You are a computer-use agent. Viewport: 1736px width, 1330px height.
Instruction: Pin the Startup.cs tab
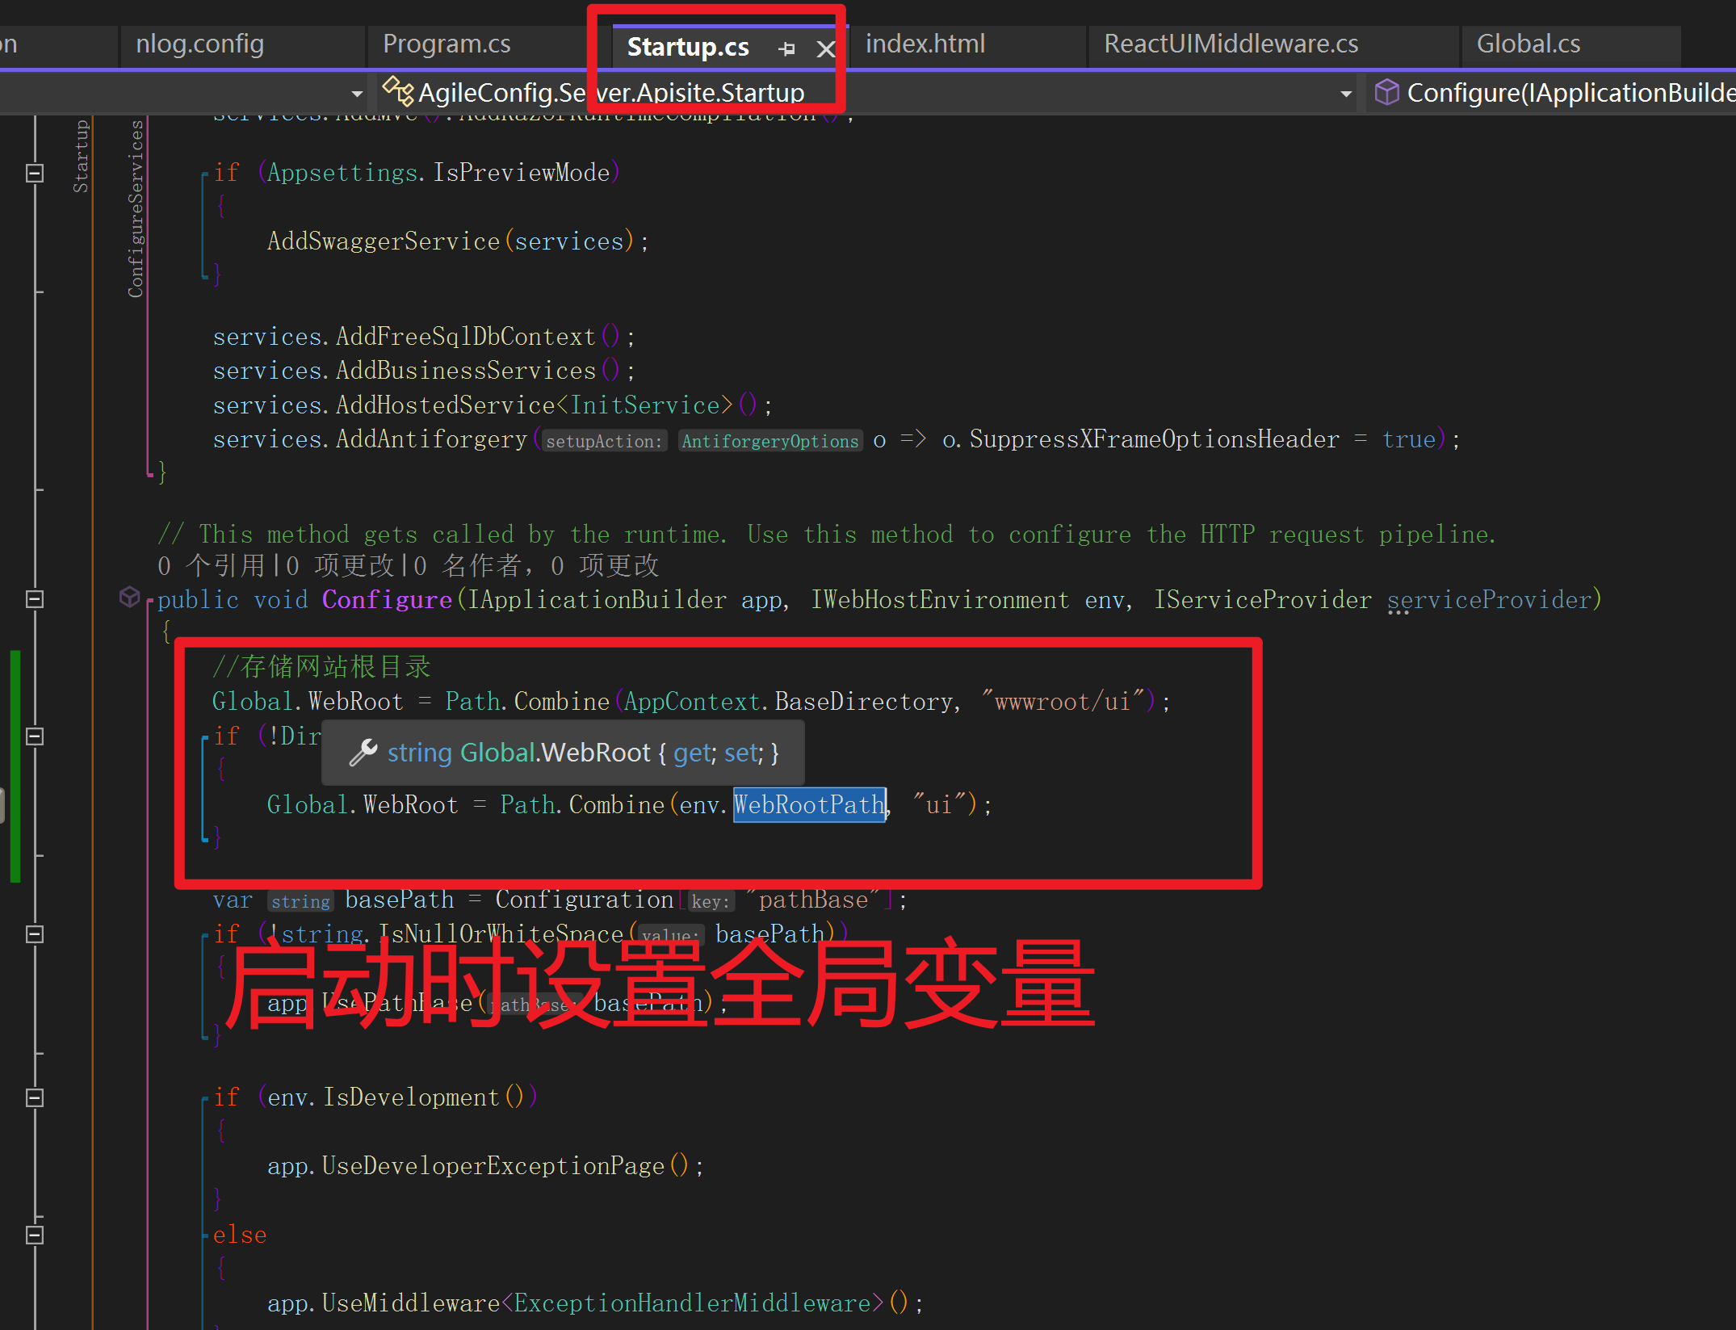(x=786, y=48)
